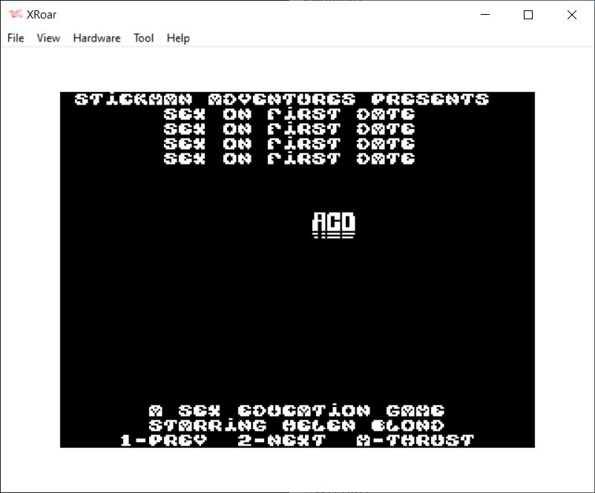Click the fourth repeated game title line
This screenshot has width=595, height=493.
coord(289,159)
